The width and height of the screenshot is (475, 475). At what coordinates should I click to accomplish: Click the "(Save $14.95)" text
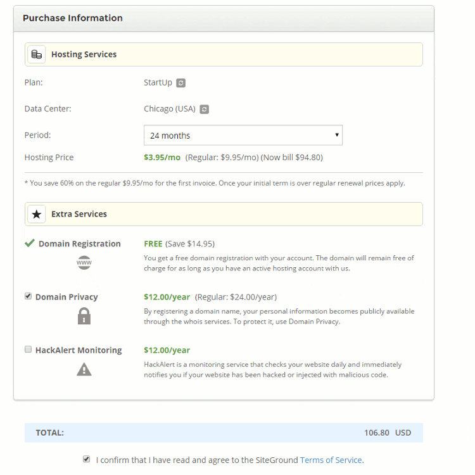coord(190,244)
